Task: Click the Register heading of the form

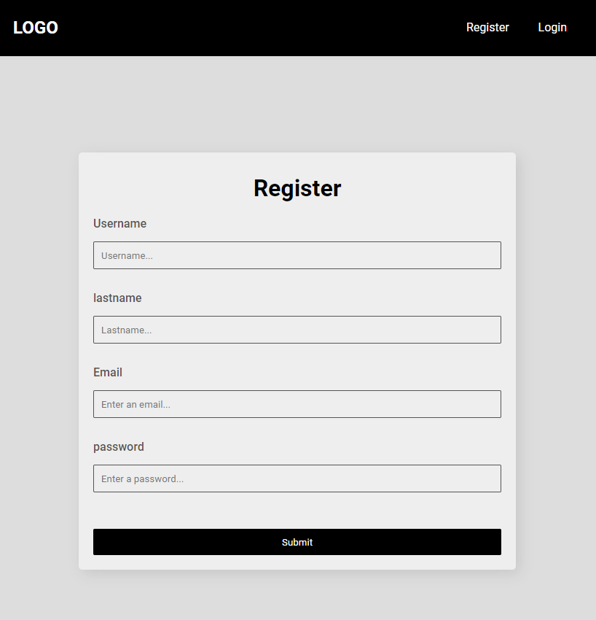Action: [x=297, y=187]
